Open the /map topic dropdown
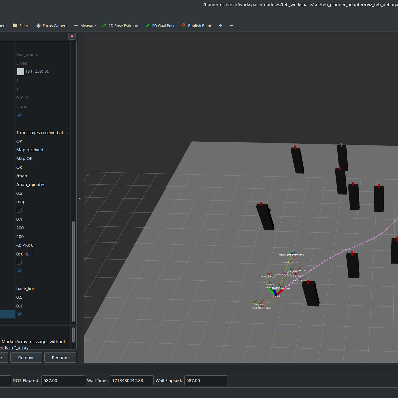Image resolution: width=398 pixels, height=398 pixels. pyautogui.click(x=22, y=176)
